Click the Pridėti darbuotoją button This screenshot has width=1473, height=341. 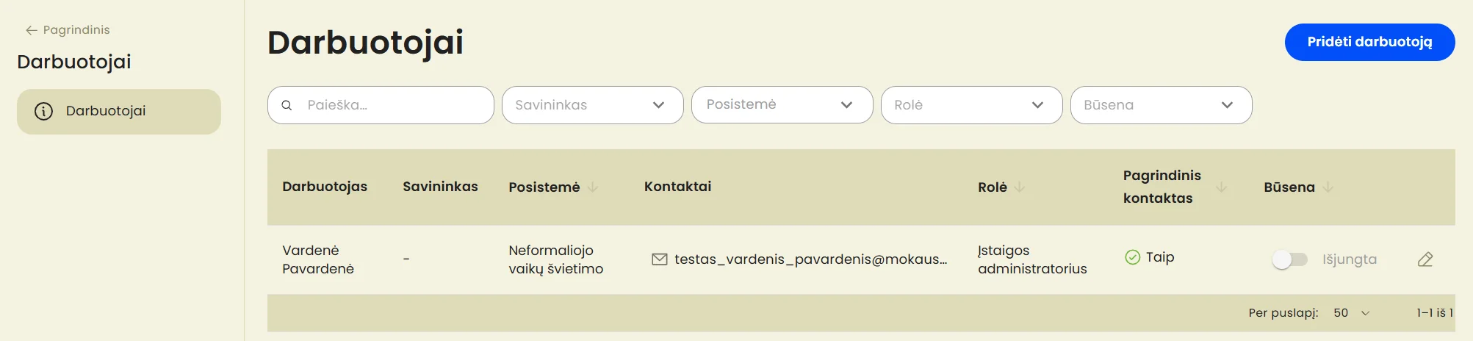pos(1369,42)
